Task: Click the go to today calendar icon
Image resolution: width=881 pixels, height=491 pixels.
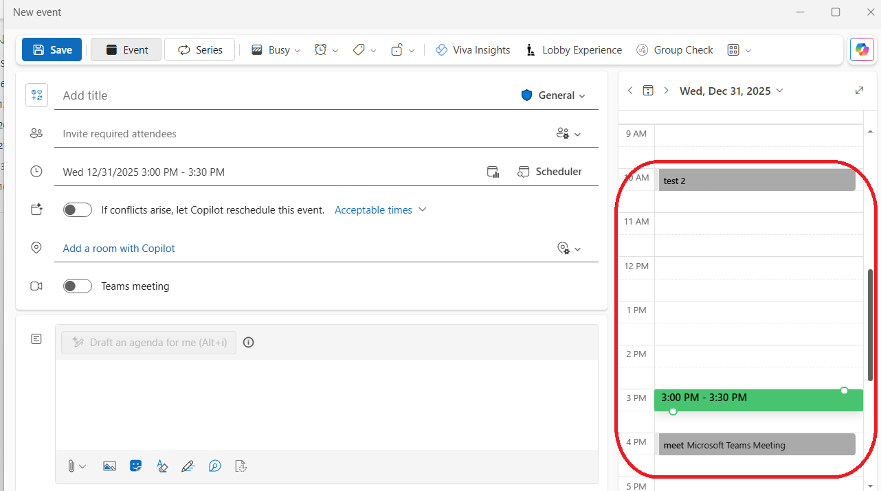Action: point(648,91)
